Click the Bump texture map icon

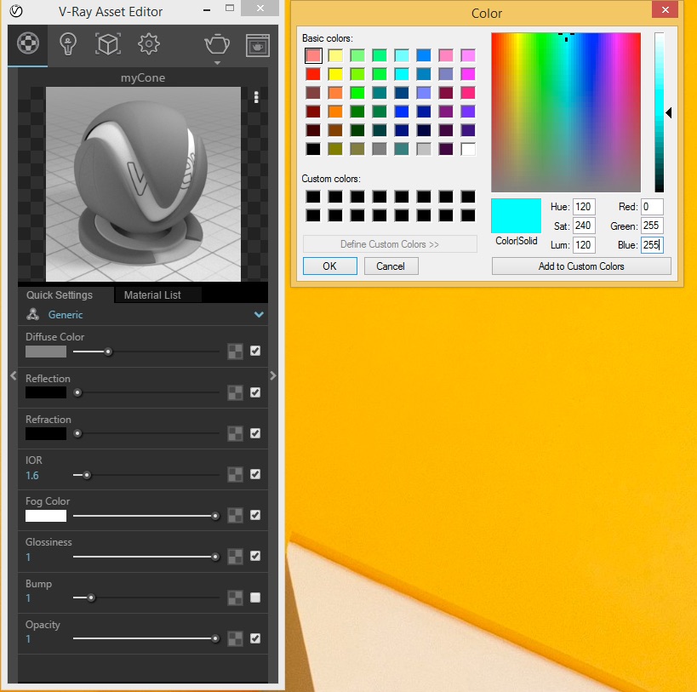(235, 598)
